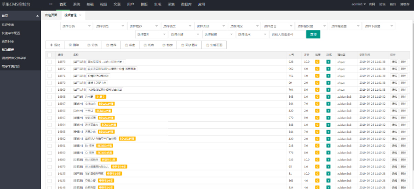Click green Y browse icon in row 14080

click(x=328, y=159)
